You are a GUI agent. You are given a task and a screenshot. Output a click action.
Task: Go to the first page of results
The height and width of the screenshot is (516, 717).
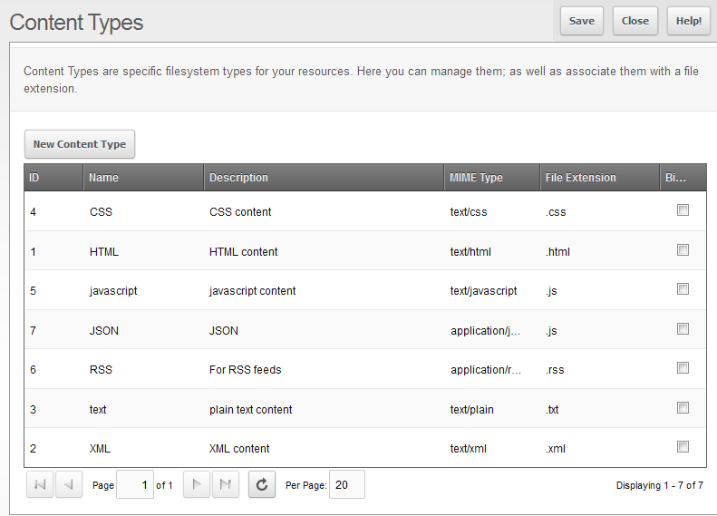tap(40, 485)
